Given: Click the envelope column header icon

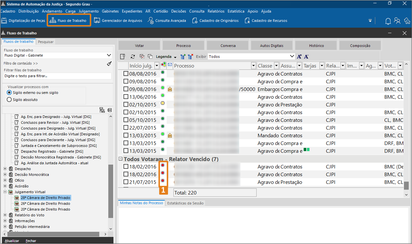Looking at the screenshot, I should click(x=170, y=66).
